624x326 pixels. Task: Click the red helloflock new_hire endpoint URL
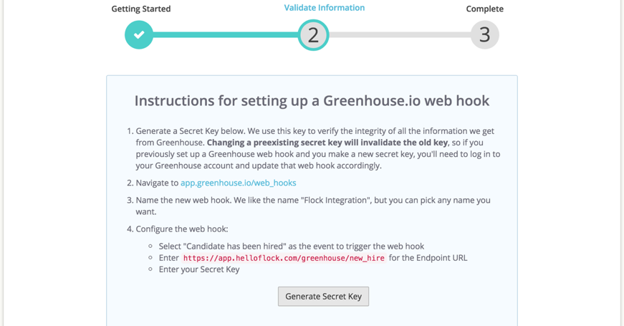[x=284, y=258]
